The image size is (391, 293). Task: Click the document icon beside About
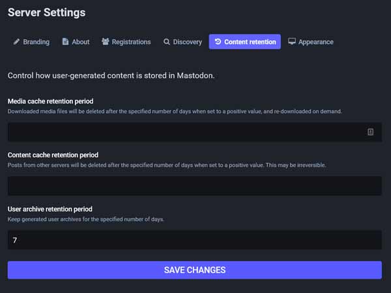pos(65,42)
